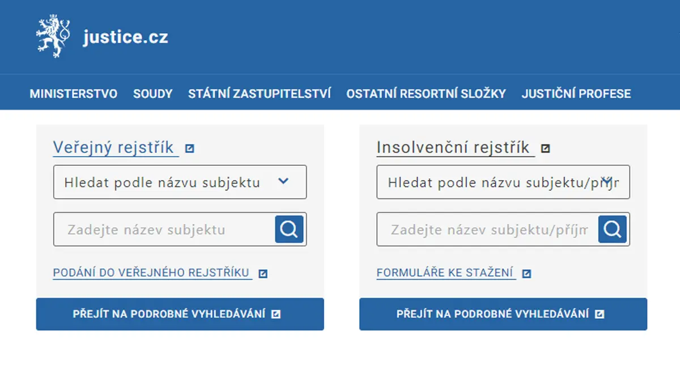Focus the Zadejte název subjektu input field
This screenshot has width=680, height=382.
point(164,229)
